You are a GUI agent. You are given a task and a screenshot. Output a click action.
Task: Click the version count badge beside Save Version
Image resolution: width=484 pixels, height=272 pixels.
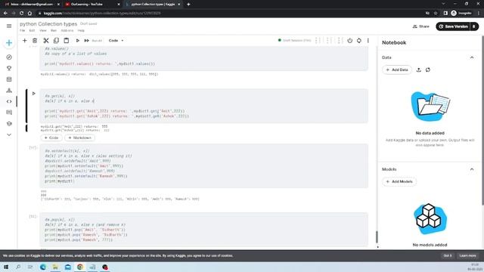[474, 26]
